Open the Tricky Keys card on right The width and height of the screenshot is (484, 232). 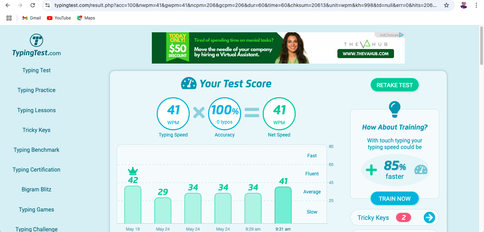395,218
